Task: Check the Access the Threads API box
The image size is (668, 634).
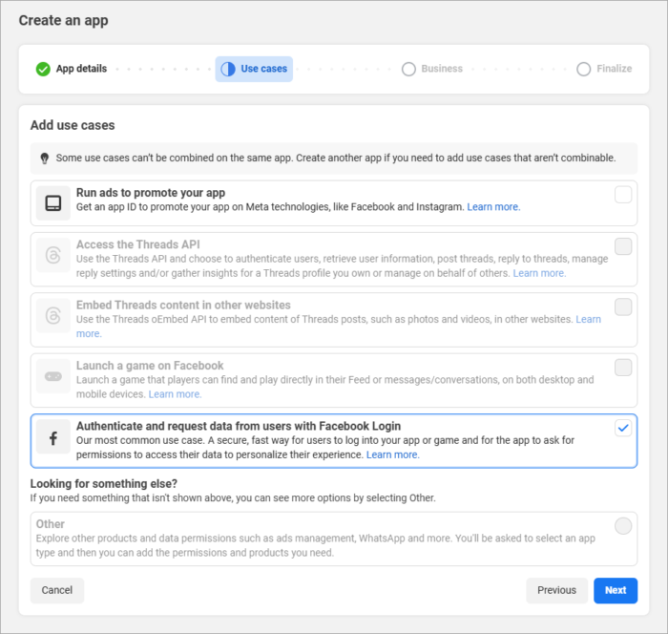Action: coord(623,246)
